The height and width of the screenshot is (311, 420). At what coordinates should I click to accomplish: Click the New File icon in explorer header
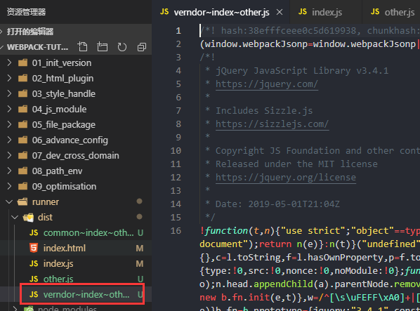[x=82, y=47]
